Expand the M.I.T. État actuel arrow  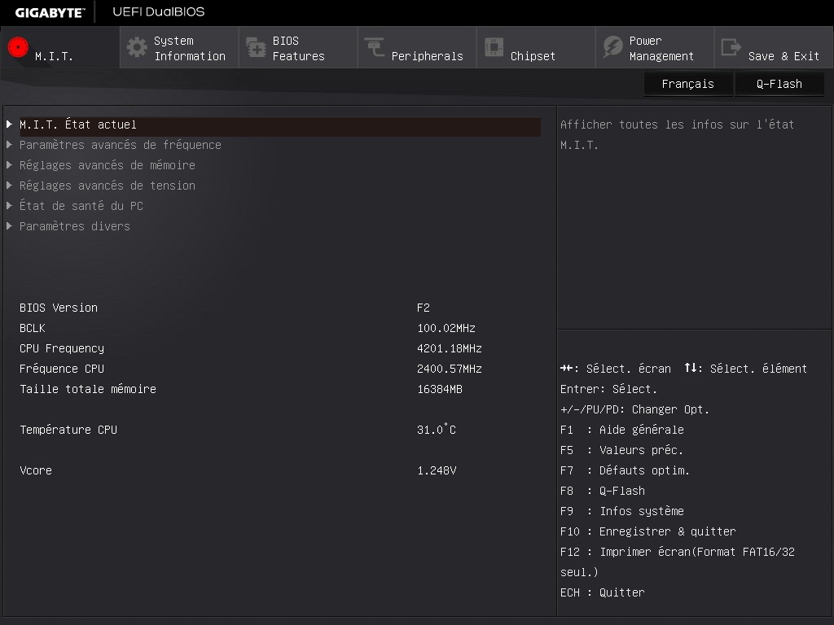(x=9, y=125)
